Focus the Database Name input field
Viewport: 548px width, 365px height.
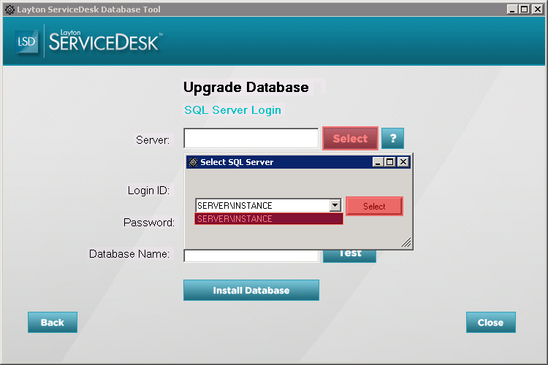(x=251, y=256)
